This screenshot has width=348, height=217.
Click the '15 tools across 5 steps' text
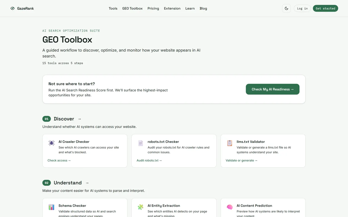pyautogui.click(x=63, y=63)
